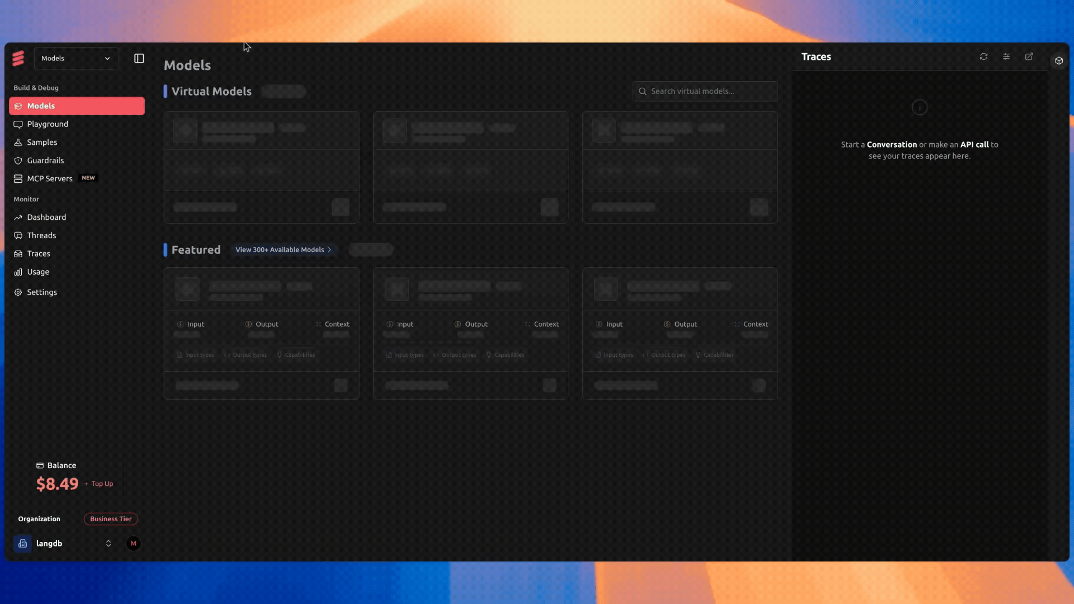Open Usage bar chart item
1074x604 pixels.
(x=38, y=272)
